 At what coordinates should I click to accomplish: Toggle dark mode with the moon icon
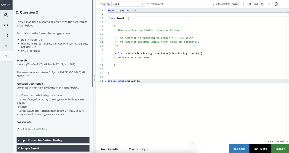[x=263, y=4]
